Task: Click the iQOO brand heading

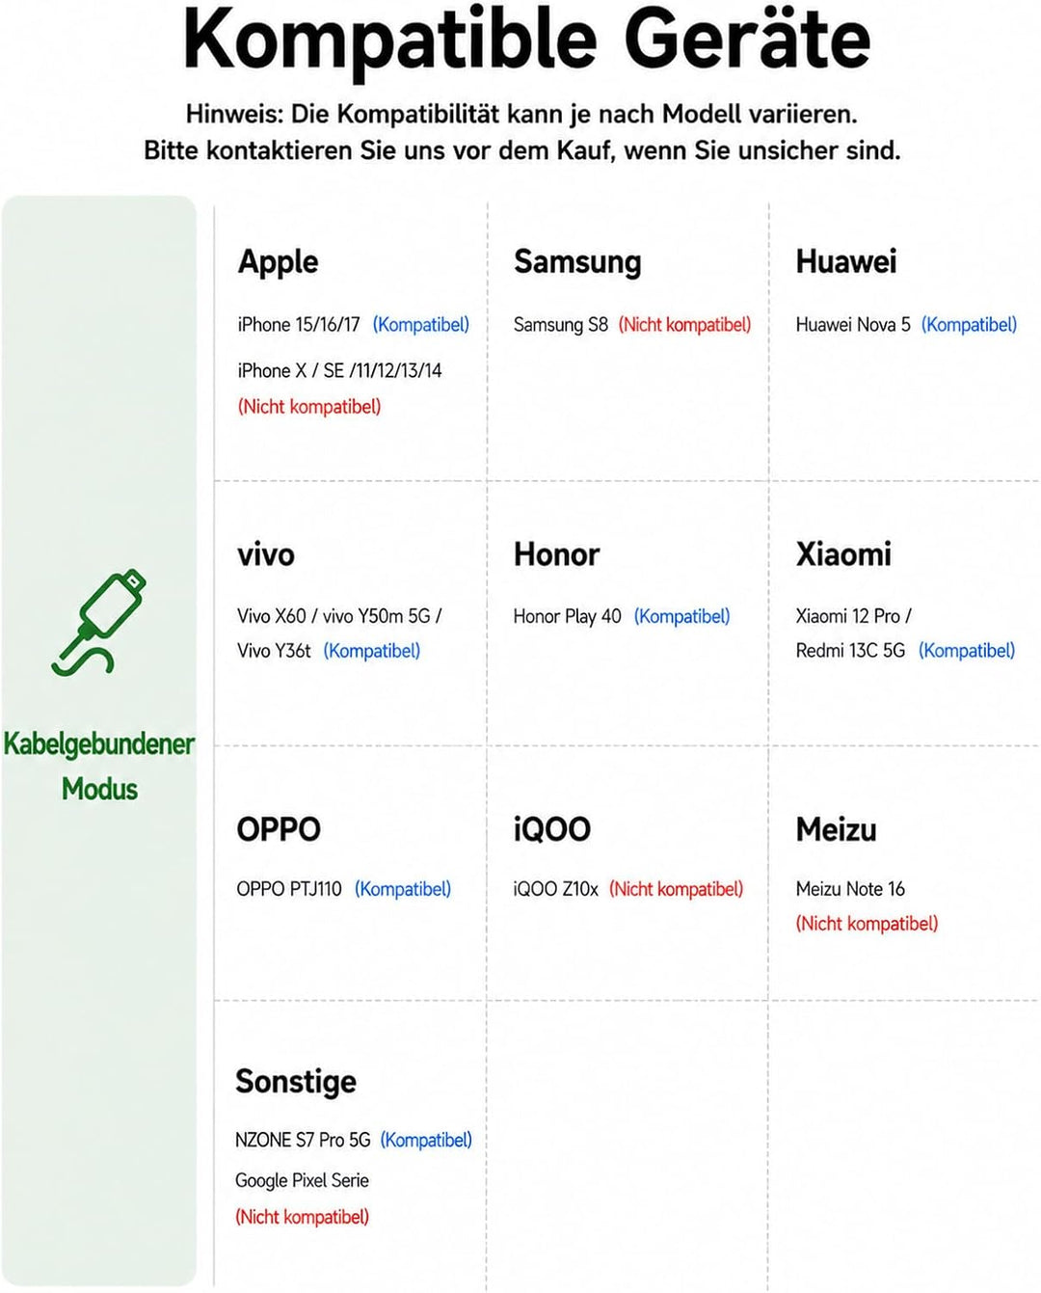Action: click(552, 829)
